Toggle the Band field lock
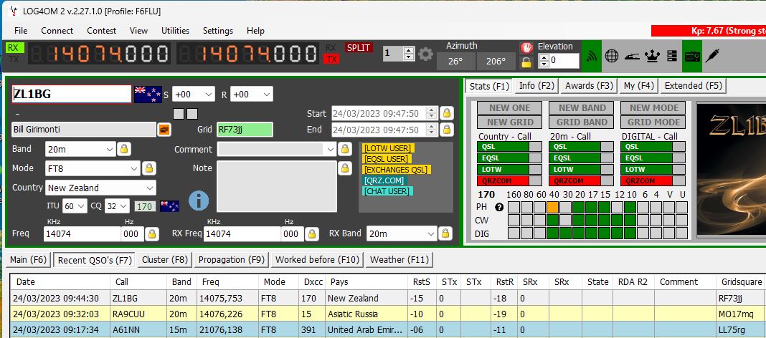 (124, 149)
